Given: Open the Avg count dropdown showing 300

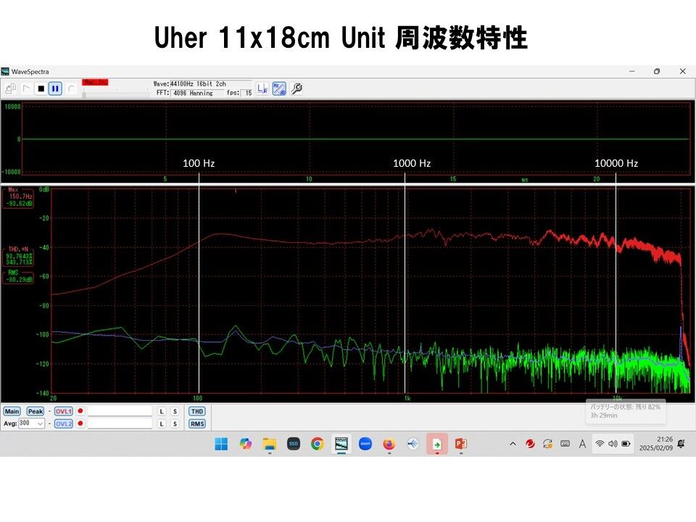Looking at the screenshot, I should pos(31,423).
